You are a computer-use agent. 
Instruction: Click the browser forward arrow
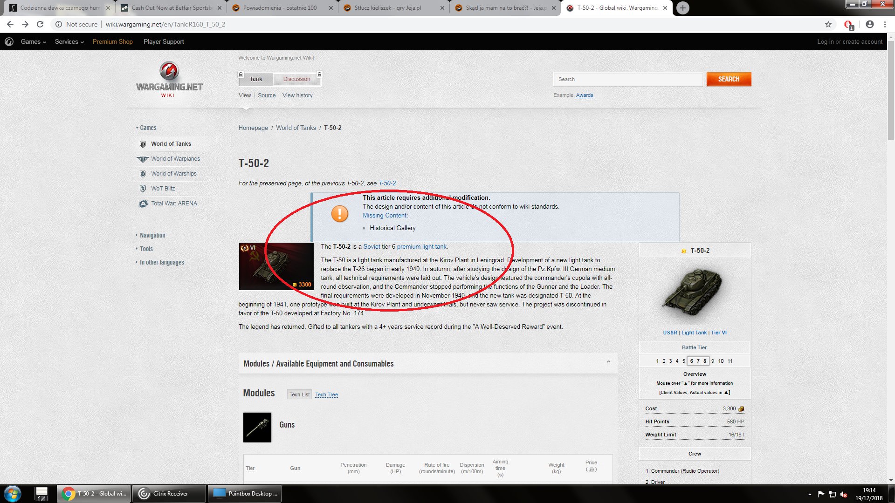click(x=25, y=24)
